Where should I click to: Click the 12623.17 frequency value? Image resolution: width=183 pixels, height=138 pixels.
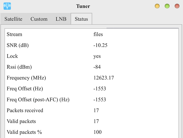coord(104,78)
